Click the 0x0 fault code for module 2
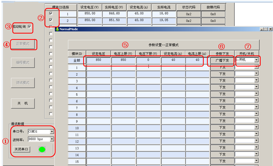The image size is (273, 166). [x=213, y=21]
